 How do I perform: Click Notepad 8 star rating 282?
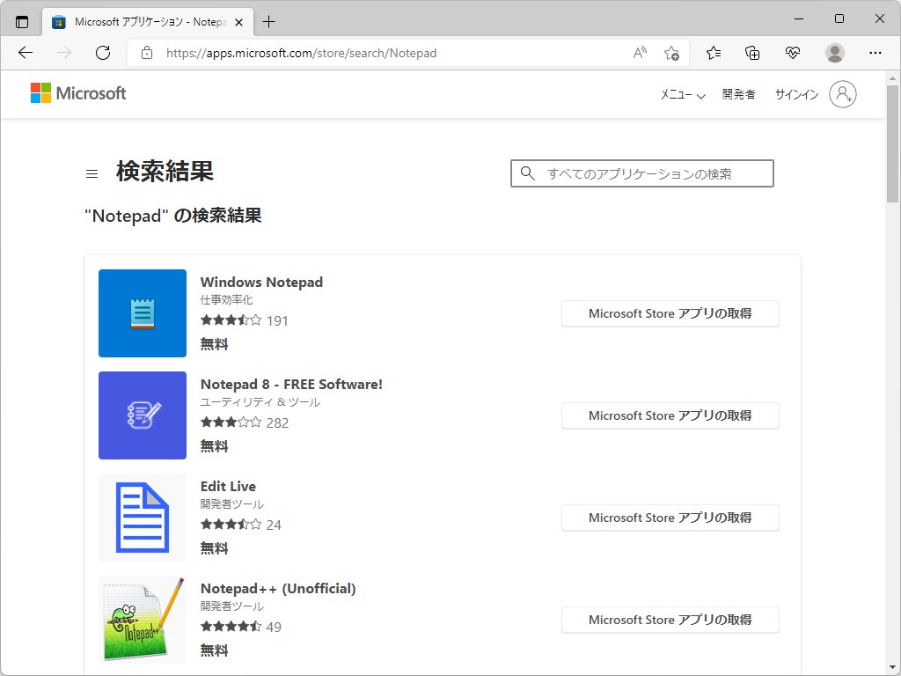[x=245, y=423]
